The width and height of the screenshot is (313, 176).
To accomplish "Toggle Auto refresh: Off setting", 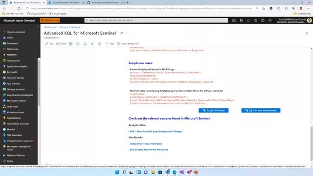I will tap(128, 44).
